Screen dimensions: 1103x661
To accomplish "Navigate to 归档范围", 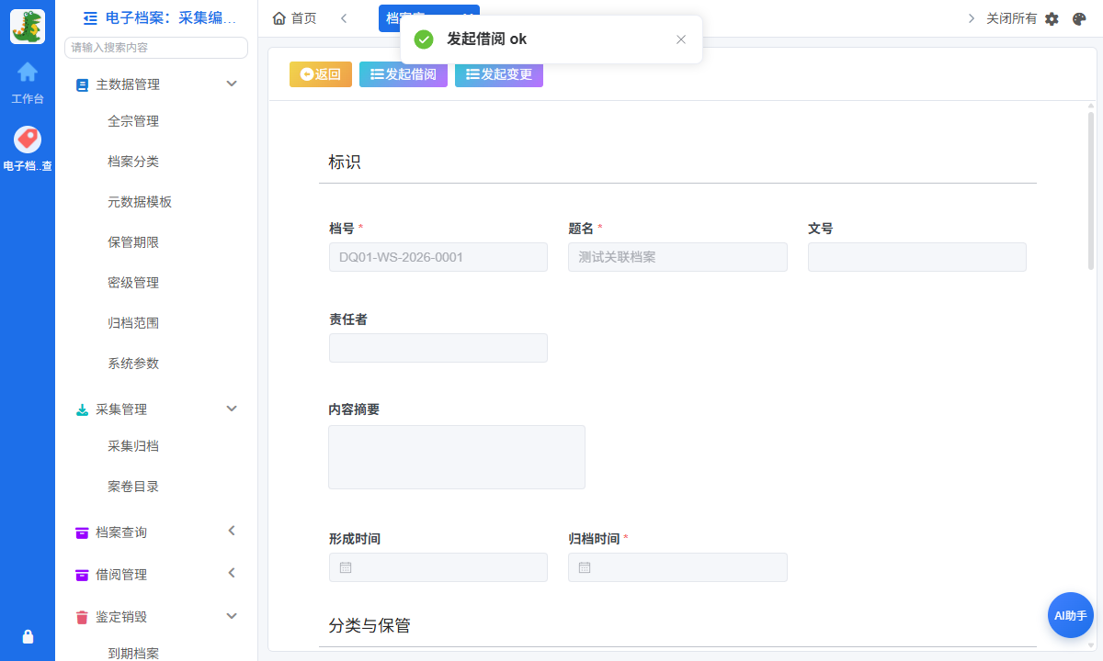I will [x=133, y=323].
